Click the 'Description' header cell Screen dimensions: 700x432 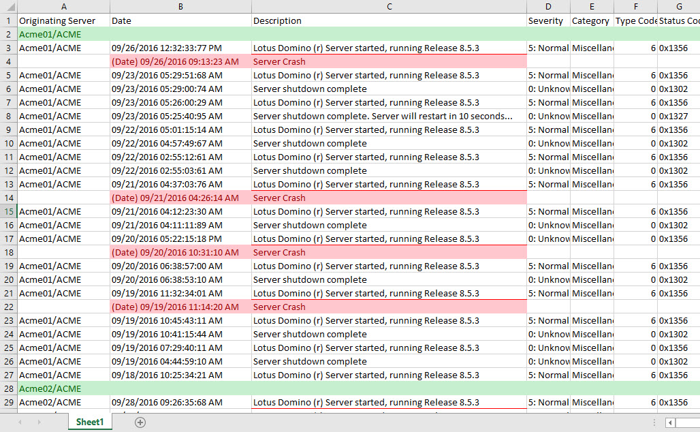click(389, 20)
